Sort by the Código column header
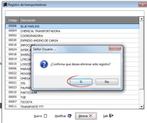Image resolution: width=147 pixels, height=123 pixels. point(13,20)
